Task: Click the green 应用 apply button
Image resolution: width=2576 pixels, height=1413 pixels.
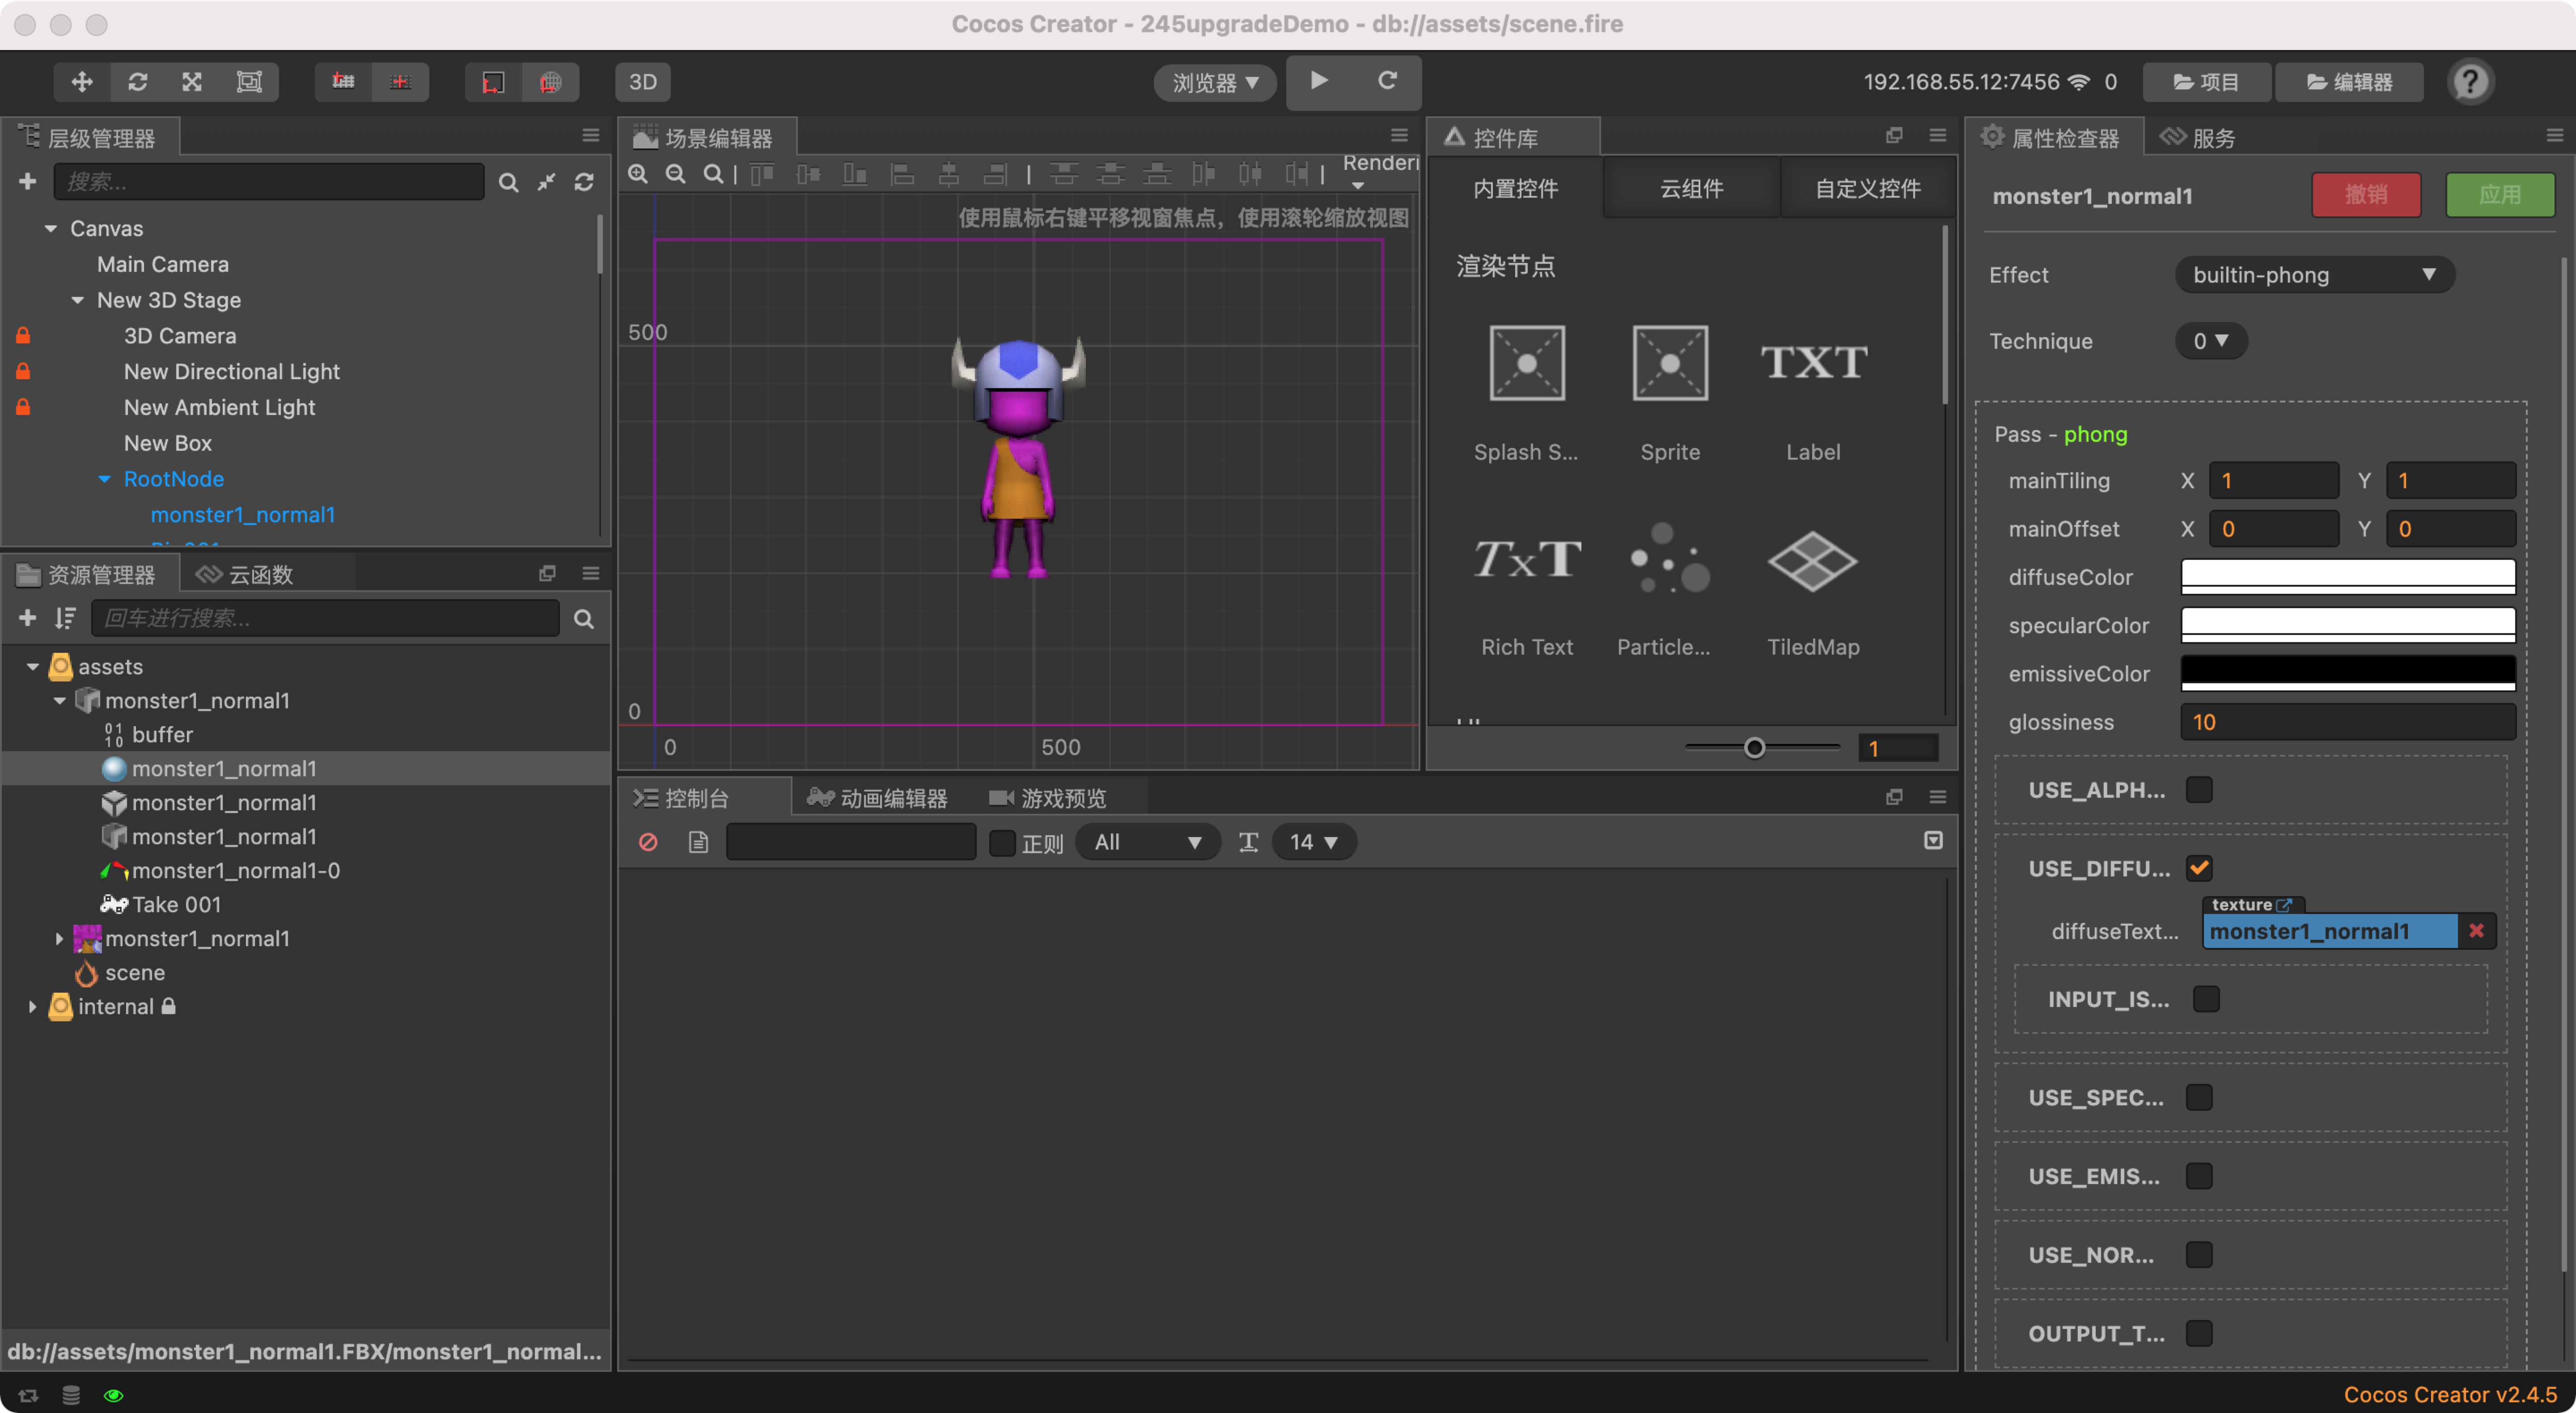Action: pos(2499,195)
